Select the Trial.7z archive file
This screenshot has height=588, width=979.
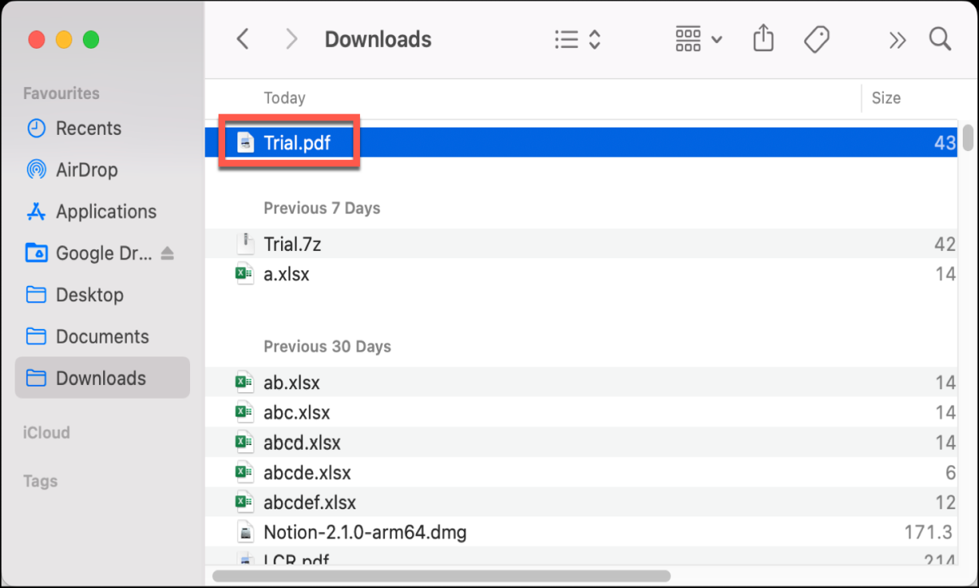(581, 244)
